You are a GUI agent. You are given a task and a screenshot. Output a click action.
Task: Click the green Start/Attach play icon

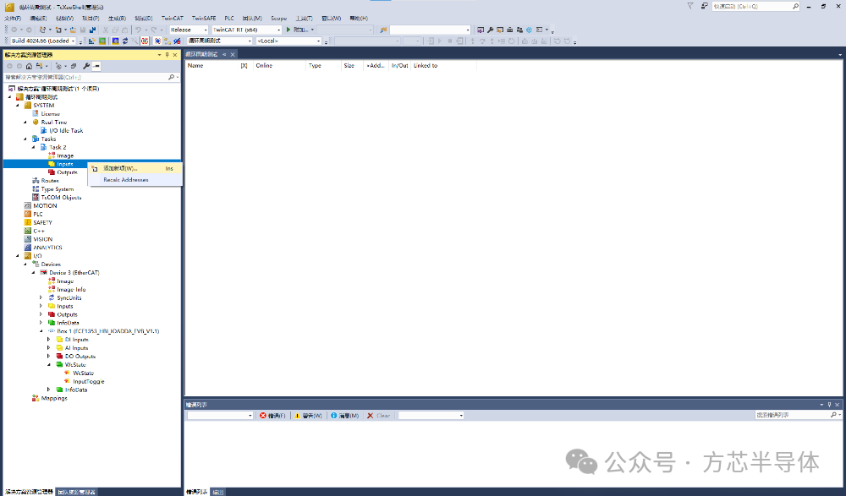coord(288,30)
